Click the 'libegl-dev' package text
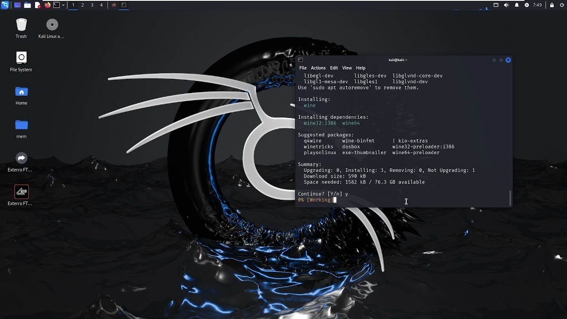The width and height of the screenshot is (567, 319). click(x=318, y=76)
